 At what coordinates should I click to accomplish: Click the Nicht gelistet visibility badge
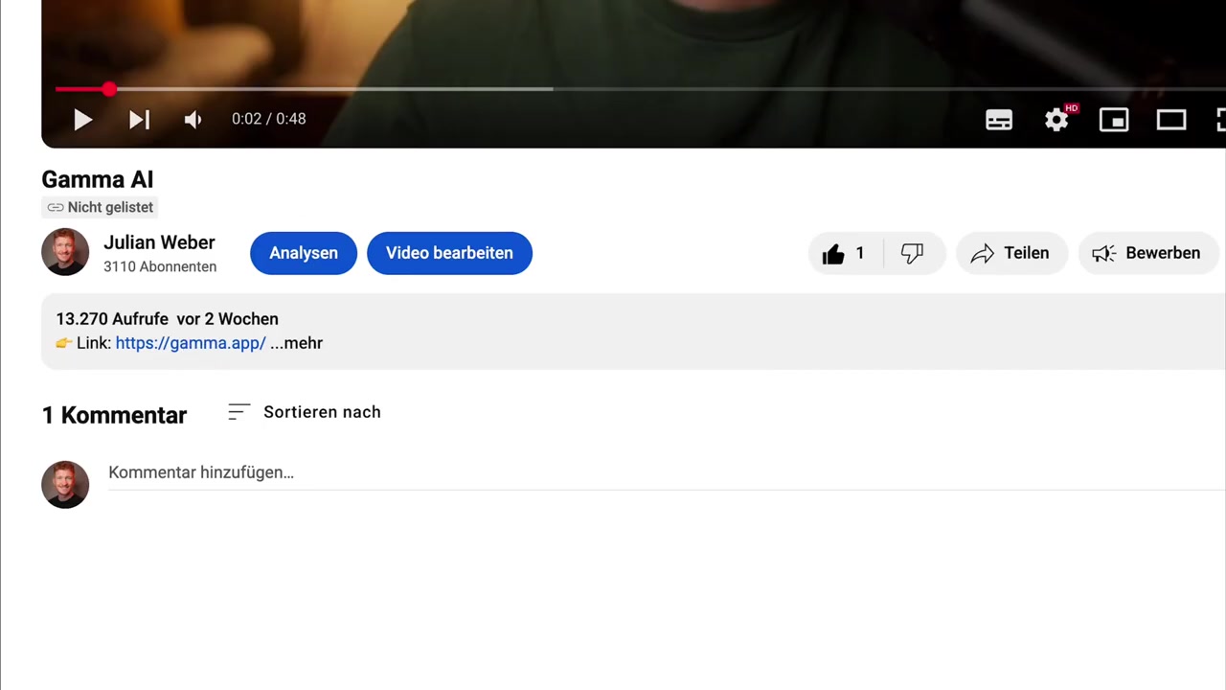click(100, 207)
